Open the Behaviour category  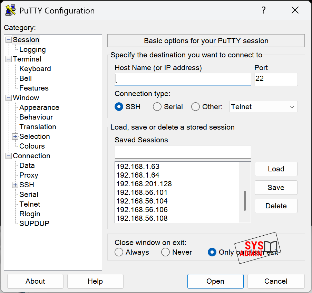36,117
